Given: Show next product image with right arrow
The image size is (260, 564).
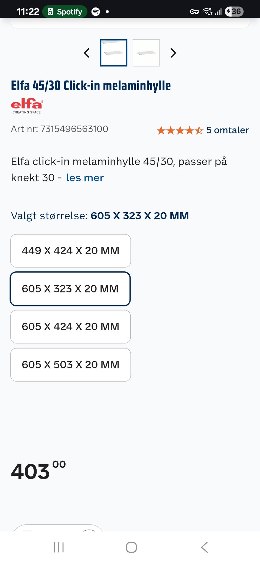Looking at the screenshot, I should click(x=173, y=53).
